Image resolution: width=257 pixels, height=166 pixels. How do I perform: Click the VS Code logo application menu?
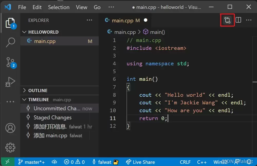[8, 7]
